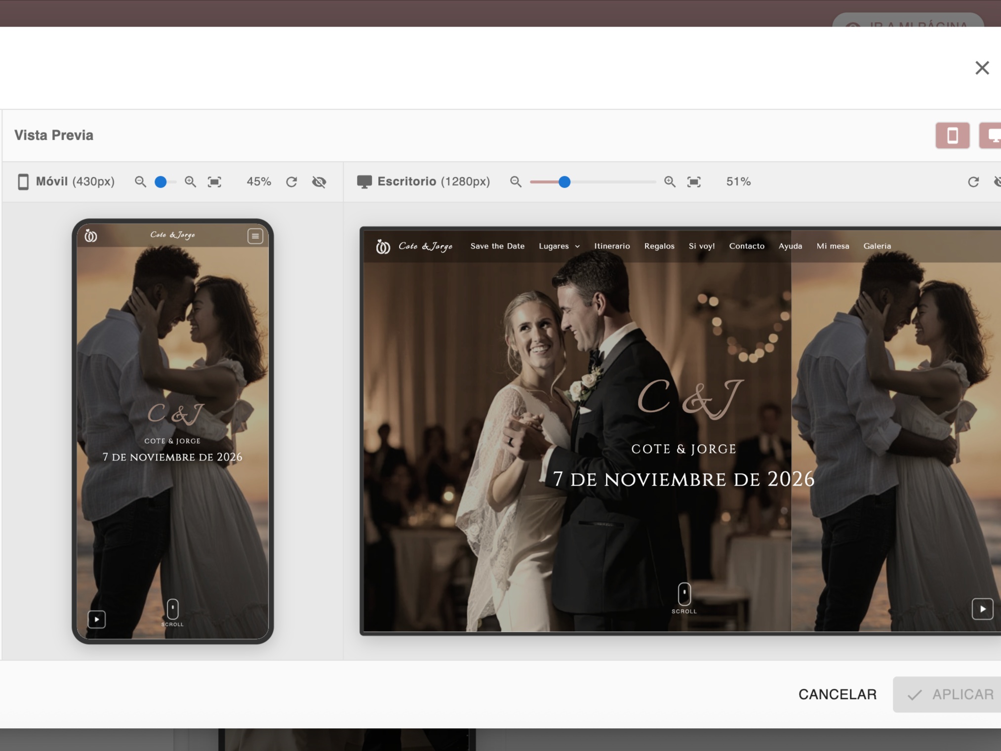
Task: Zoom in the desktop preview
Action: point(670,182)
